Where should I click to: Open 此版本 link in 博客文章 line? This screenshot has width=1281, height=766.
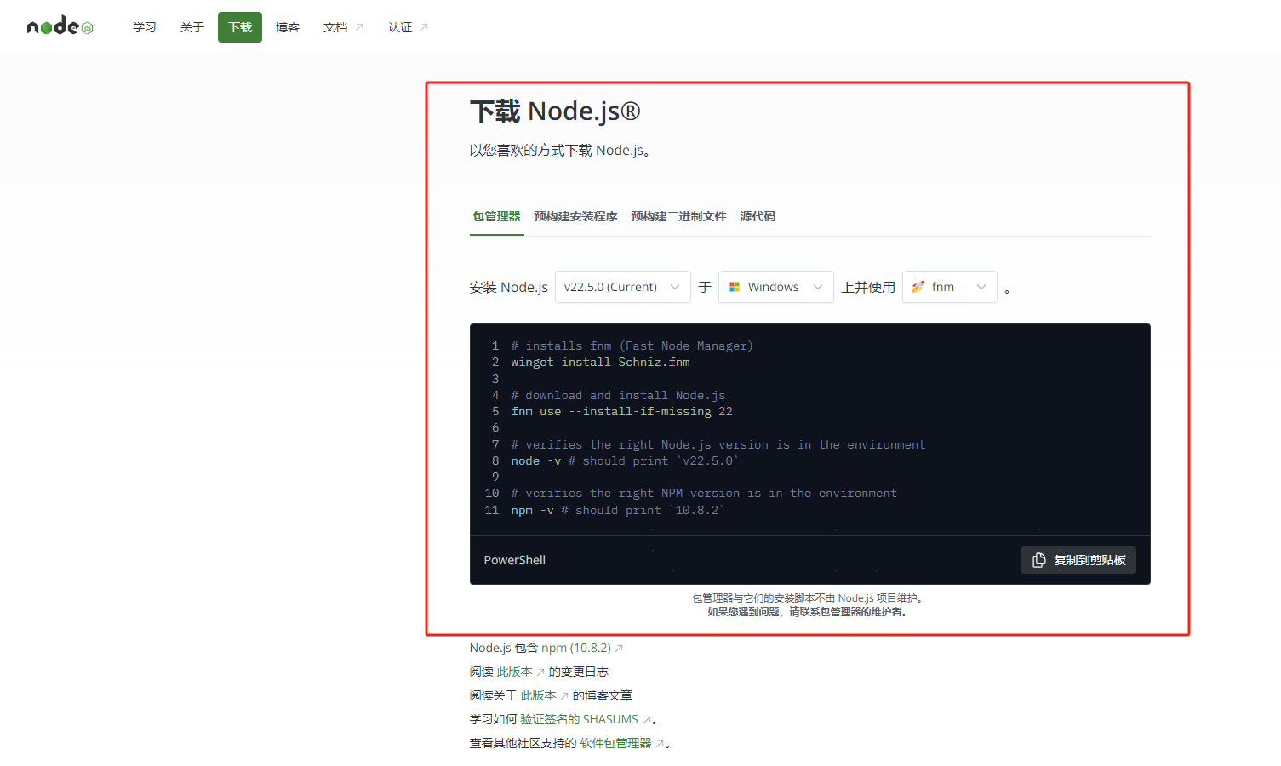point(544,695)
